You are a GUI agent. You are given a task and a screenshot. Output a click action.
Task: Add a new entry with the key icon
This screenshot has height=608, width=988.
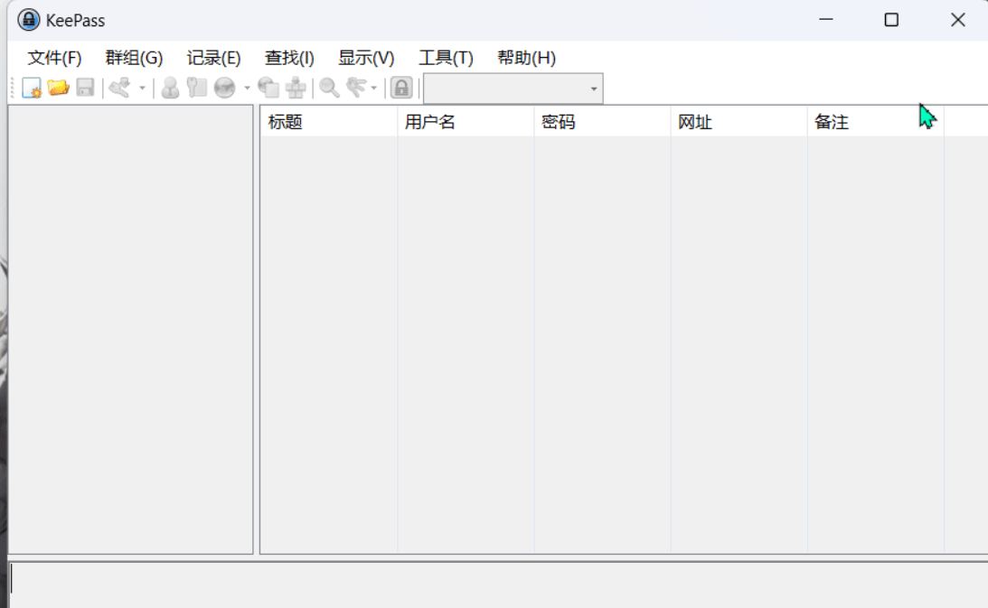pos(119,88)
